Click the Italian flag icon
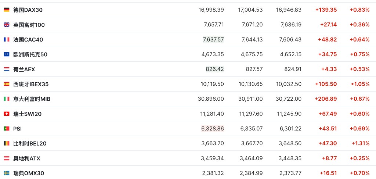 [x=7, y=99]
